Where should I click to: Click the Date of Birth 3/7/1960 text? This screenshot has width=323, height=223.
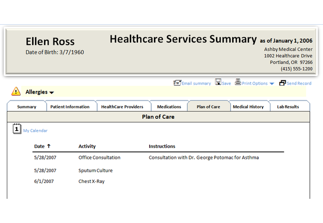tap(55, 52)
